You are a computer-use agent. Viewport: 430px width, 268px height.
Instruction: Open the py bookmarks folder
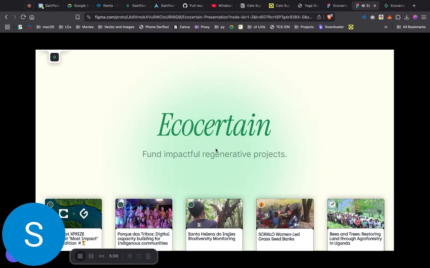point(219,27)
